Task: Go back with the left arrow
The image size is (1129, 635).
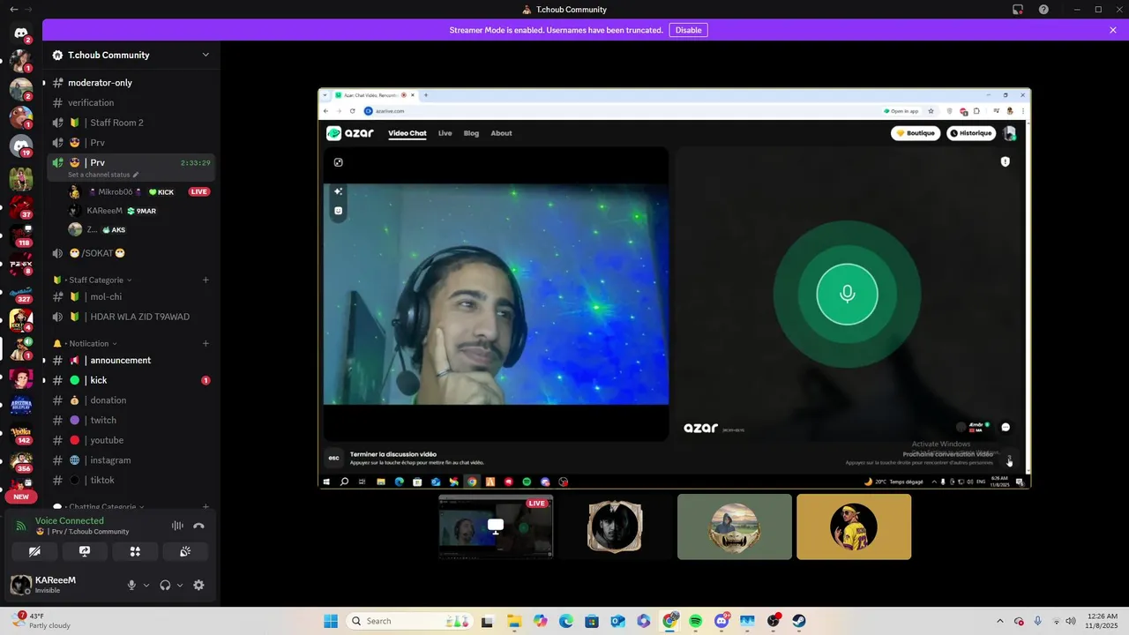Action: (x=13, y=10)
